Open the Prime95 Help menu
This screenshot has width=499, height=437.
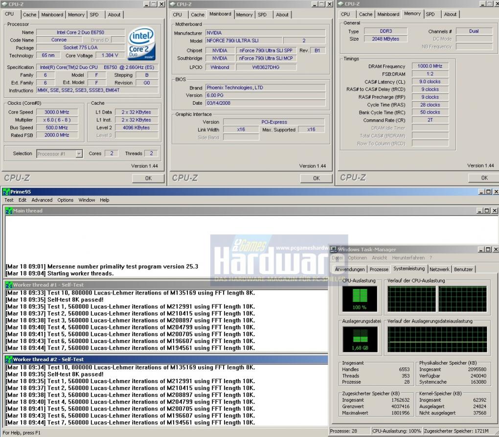pos(104,200)
